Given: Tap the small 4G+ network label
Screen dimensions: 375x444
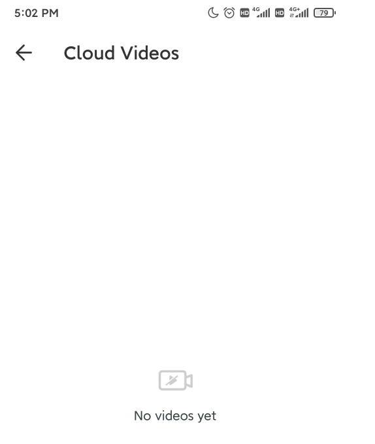Looking at the screenshot, I should coord(294,9).
